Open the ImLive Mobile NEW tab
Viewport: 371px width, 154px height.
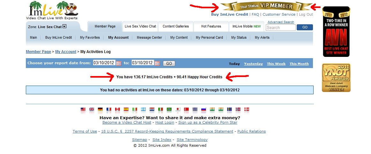point(247,26)
